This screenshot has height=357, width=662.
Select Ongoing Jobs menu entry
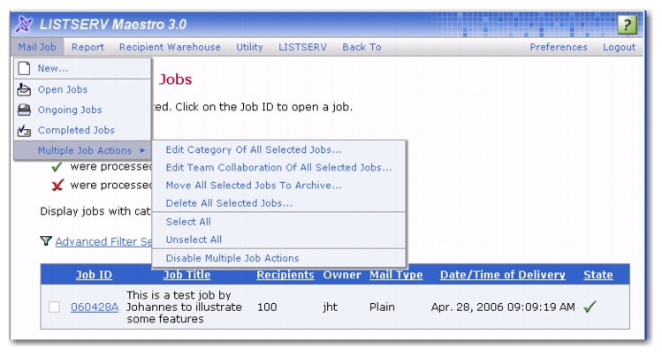pyautogui.click(x=83, y=110)
